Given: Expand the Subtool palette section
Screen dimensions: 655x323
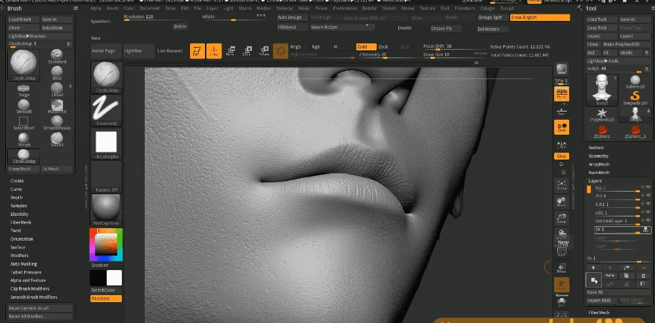Looking at the screenshot, I should [596, 148].
